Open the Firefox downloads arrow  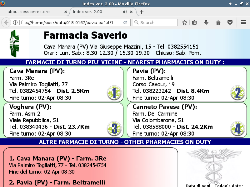206,22
